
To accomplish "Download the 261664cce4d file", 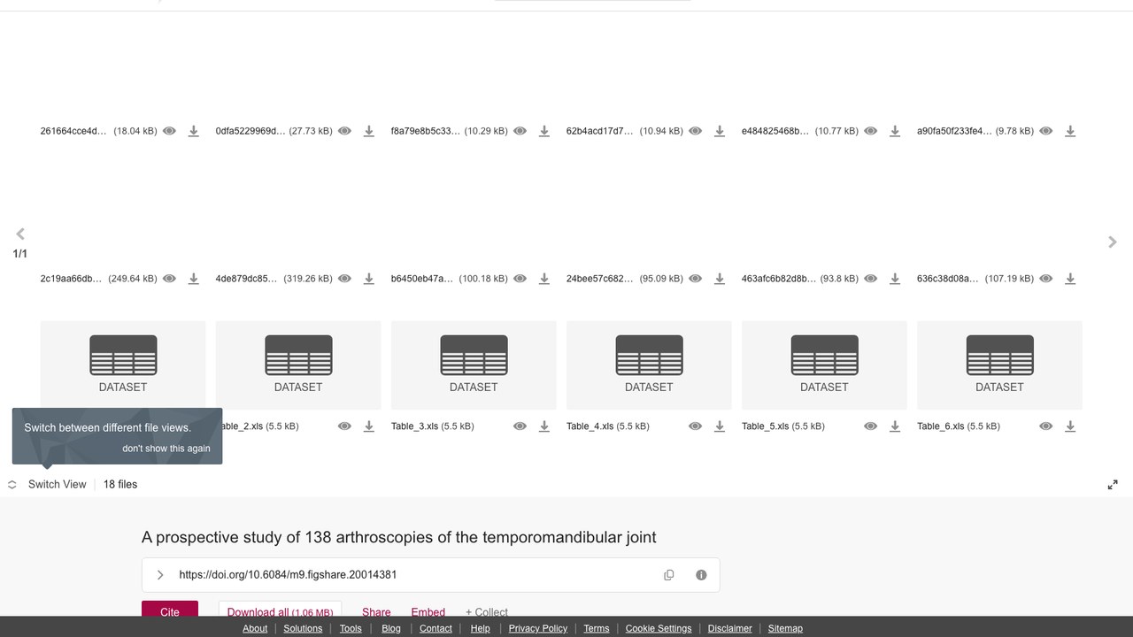I will pyautogui.click(x=193, y=131).
